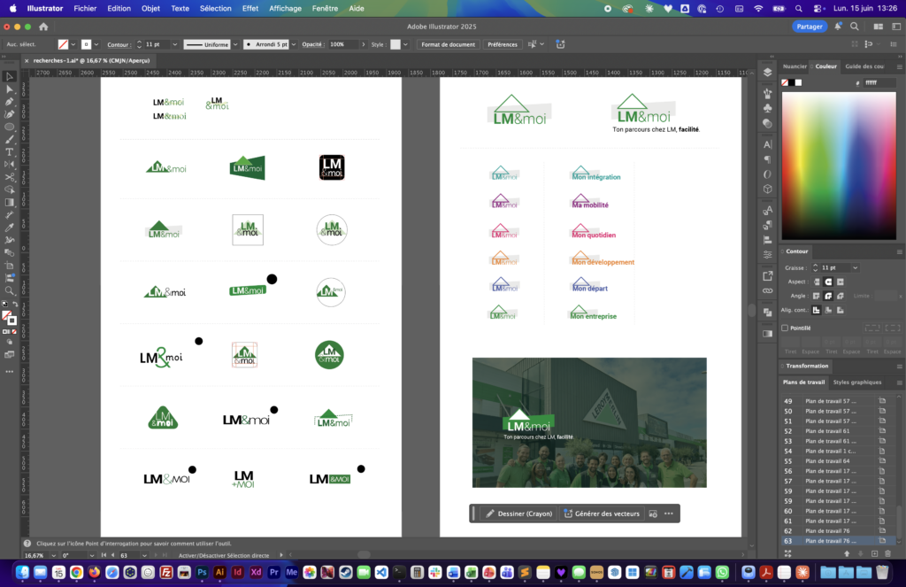
Task: Open the Align panel icon
Action: [767, 239]
